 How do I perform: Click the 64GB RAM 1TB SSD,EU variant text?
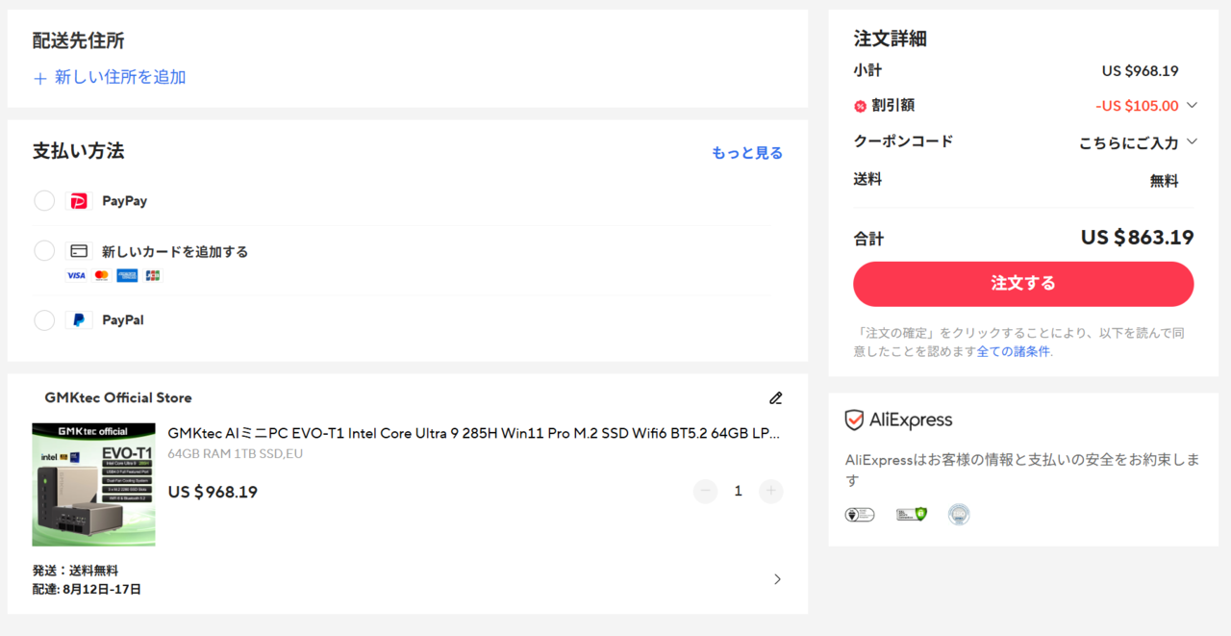tap(236, 453)
